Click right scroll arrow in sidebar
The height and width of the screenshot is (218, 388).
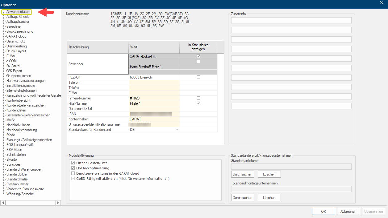point(58,203)
